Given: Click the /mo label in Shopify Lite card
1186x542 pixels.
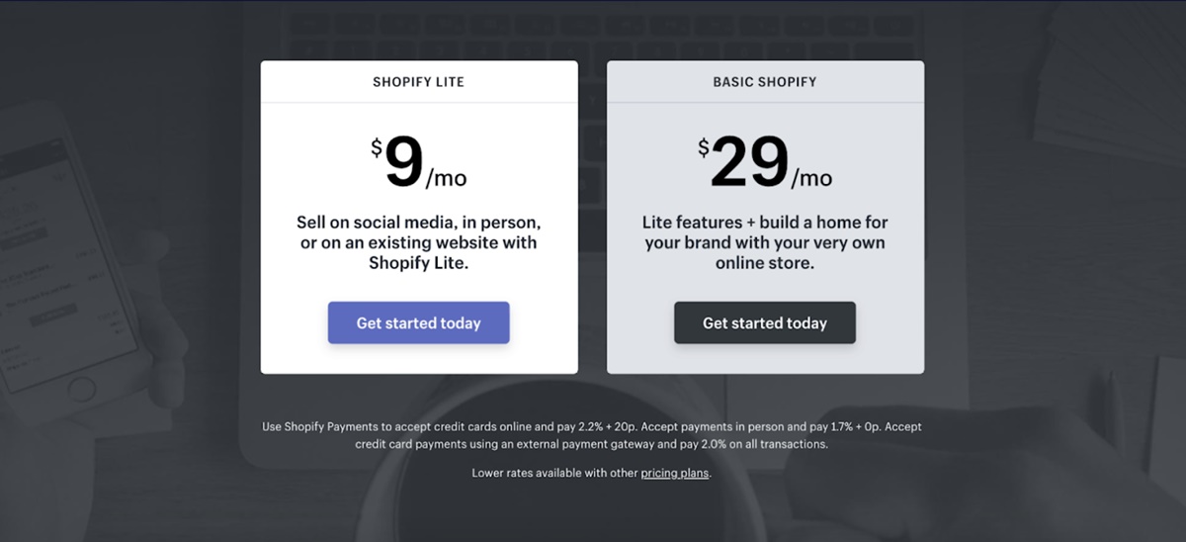Looking at the screenshot, I should pos(446,179).
